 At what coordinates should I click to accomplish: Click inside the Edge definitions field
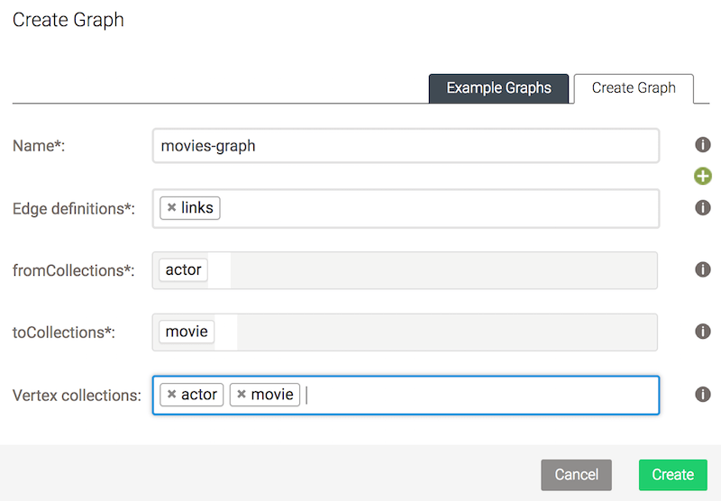click(406, 209)
